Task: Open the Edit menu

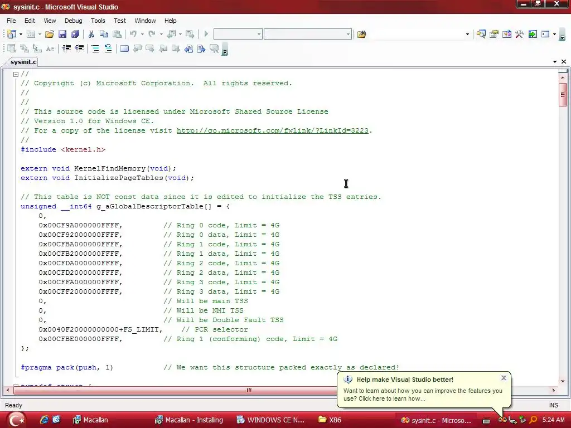Action: [30, 21]
